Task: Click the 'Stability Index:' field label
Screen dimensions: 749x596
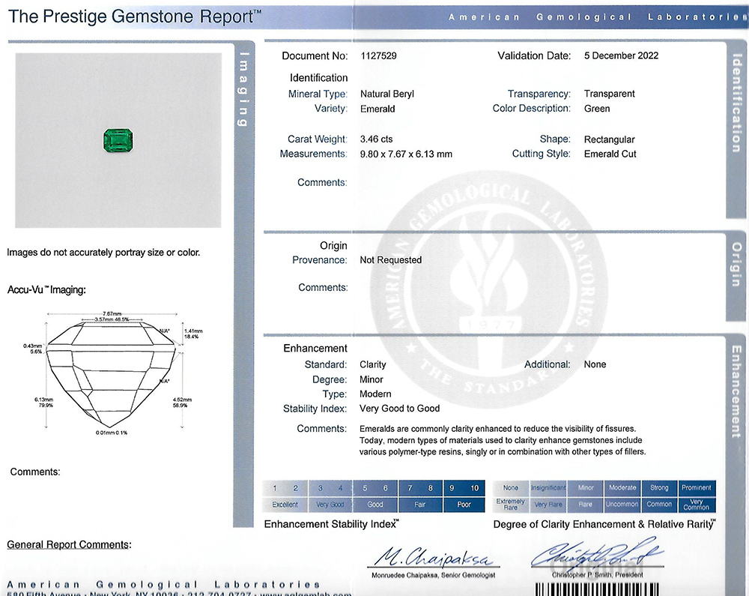Action: point(315,409)
